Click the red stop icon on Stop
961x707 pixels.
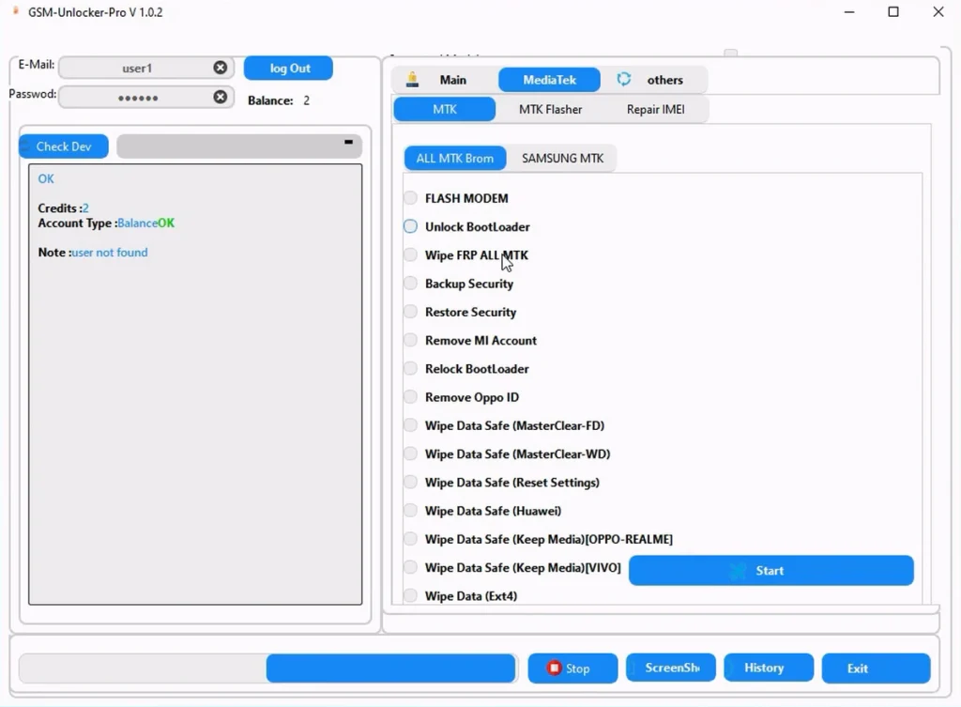[x=554, y=669]
